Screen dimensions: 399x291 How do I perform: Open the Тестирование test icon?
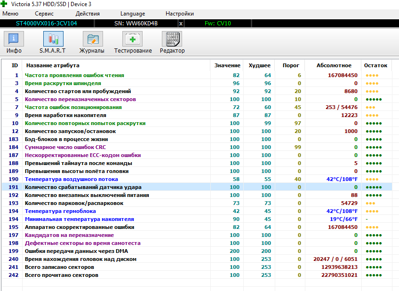(133, 42)
